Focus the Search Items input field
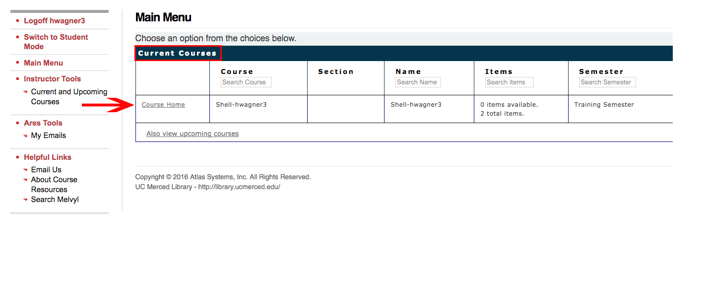This screenshot has height=281, width=709. tap(509, 82)
